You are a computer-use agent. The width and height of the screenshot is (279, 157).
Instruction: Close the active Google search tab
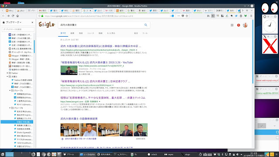point(90,10)
